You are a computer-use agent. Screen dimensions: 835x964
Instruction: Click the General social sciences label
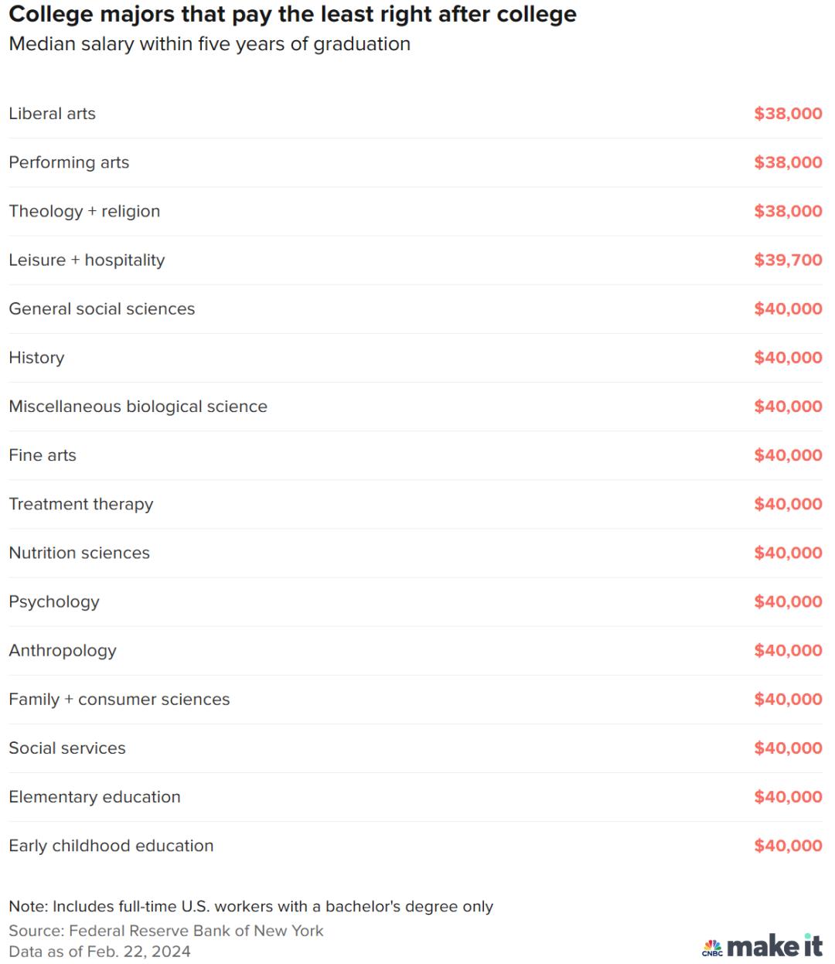click(x=102, y=308)
